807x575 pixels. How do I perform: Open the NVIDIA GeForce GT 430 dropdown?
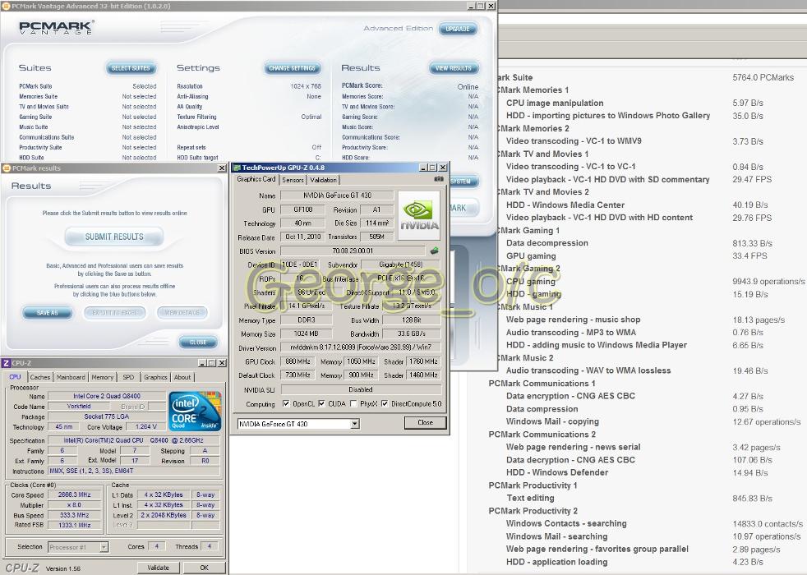pos(355,424)
